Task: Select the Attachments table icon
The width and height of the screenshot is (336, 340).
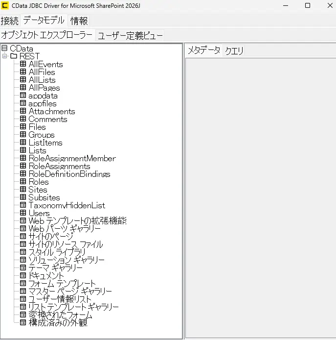Action: (x=23, y=111)
